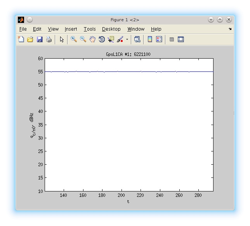Toggle the Data Cursor tool
This screenshot has width=250, height=226.
(x=111, y=39)
